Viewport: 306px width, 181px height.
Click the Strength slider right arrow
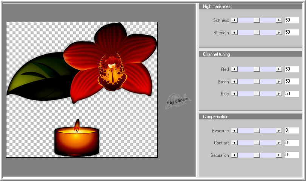(x=279, y=32)
